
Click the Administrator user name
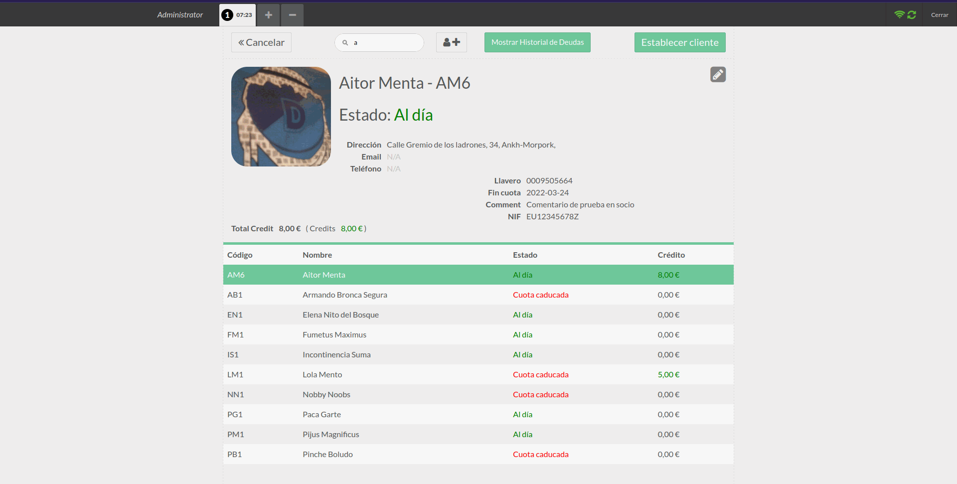(x=180, y=15)
